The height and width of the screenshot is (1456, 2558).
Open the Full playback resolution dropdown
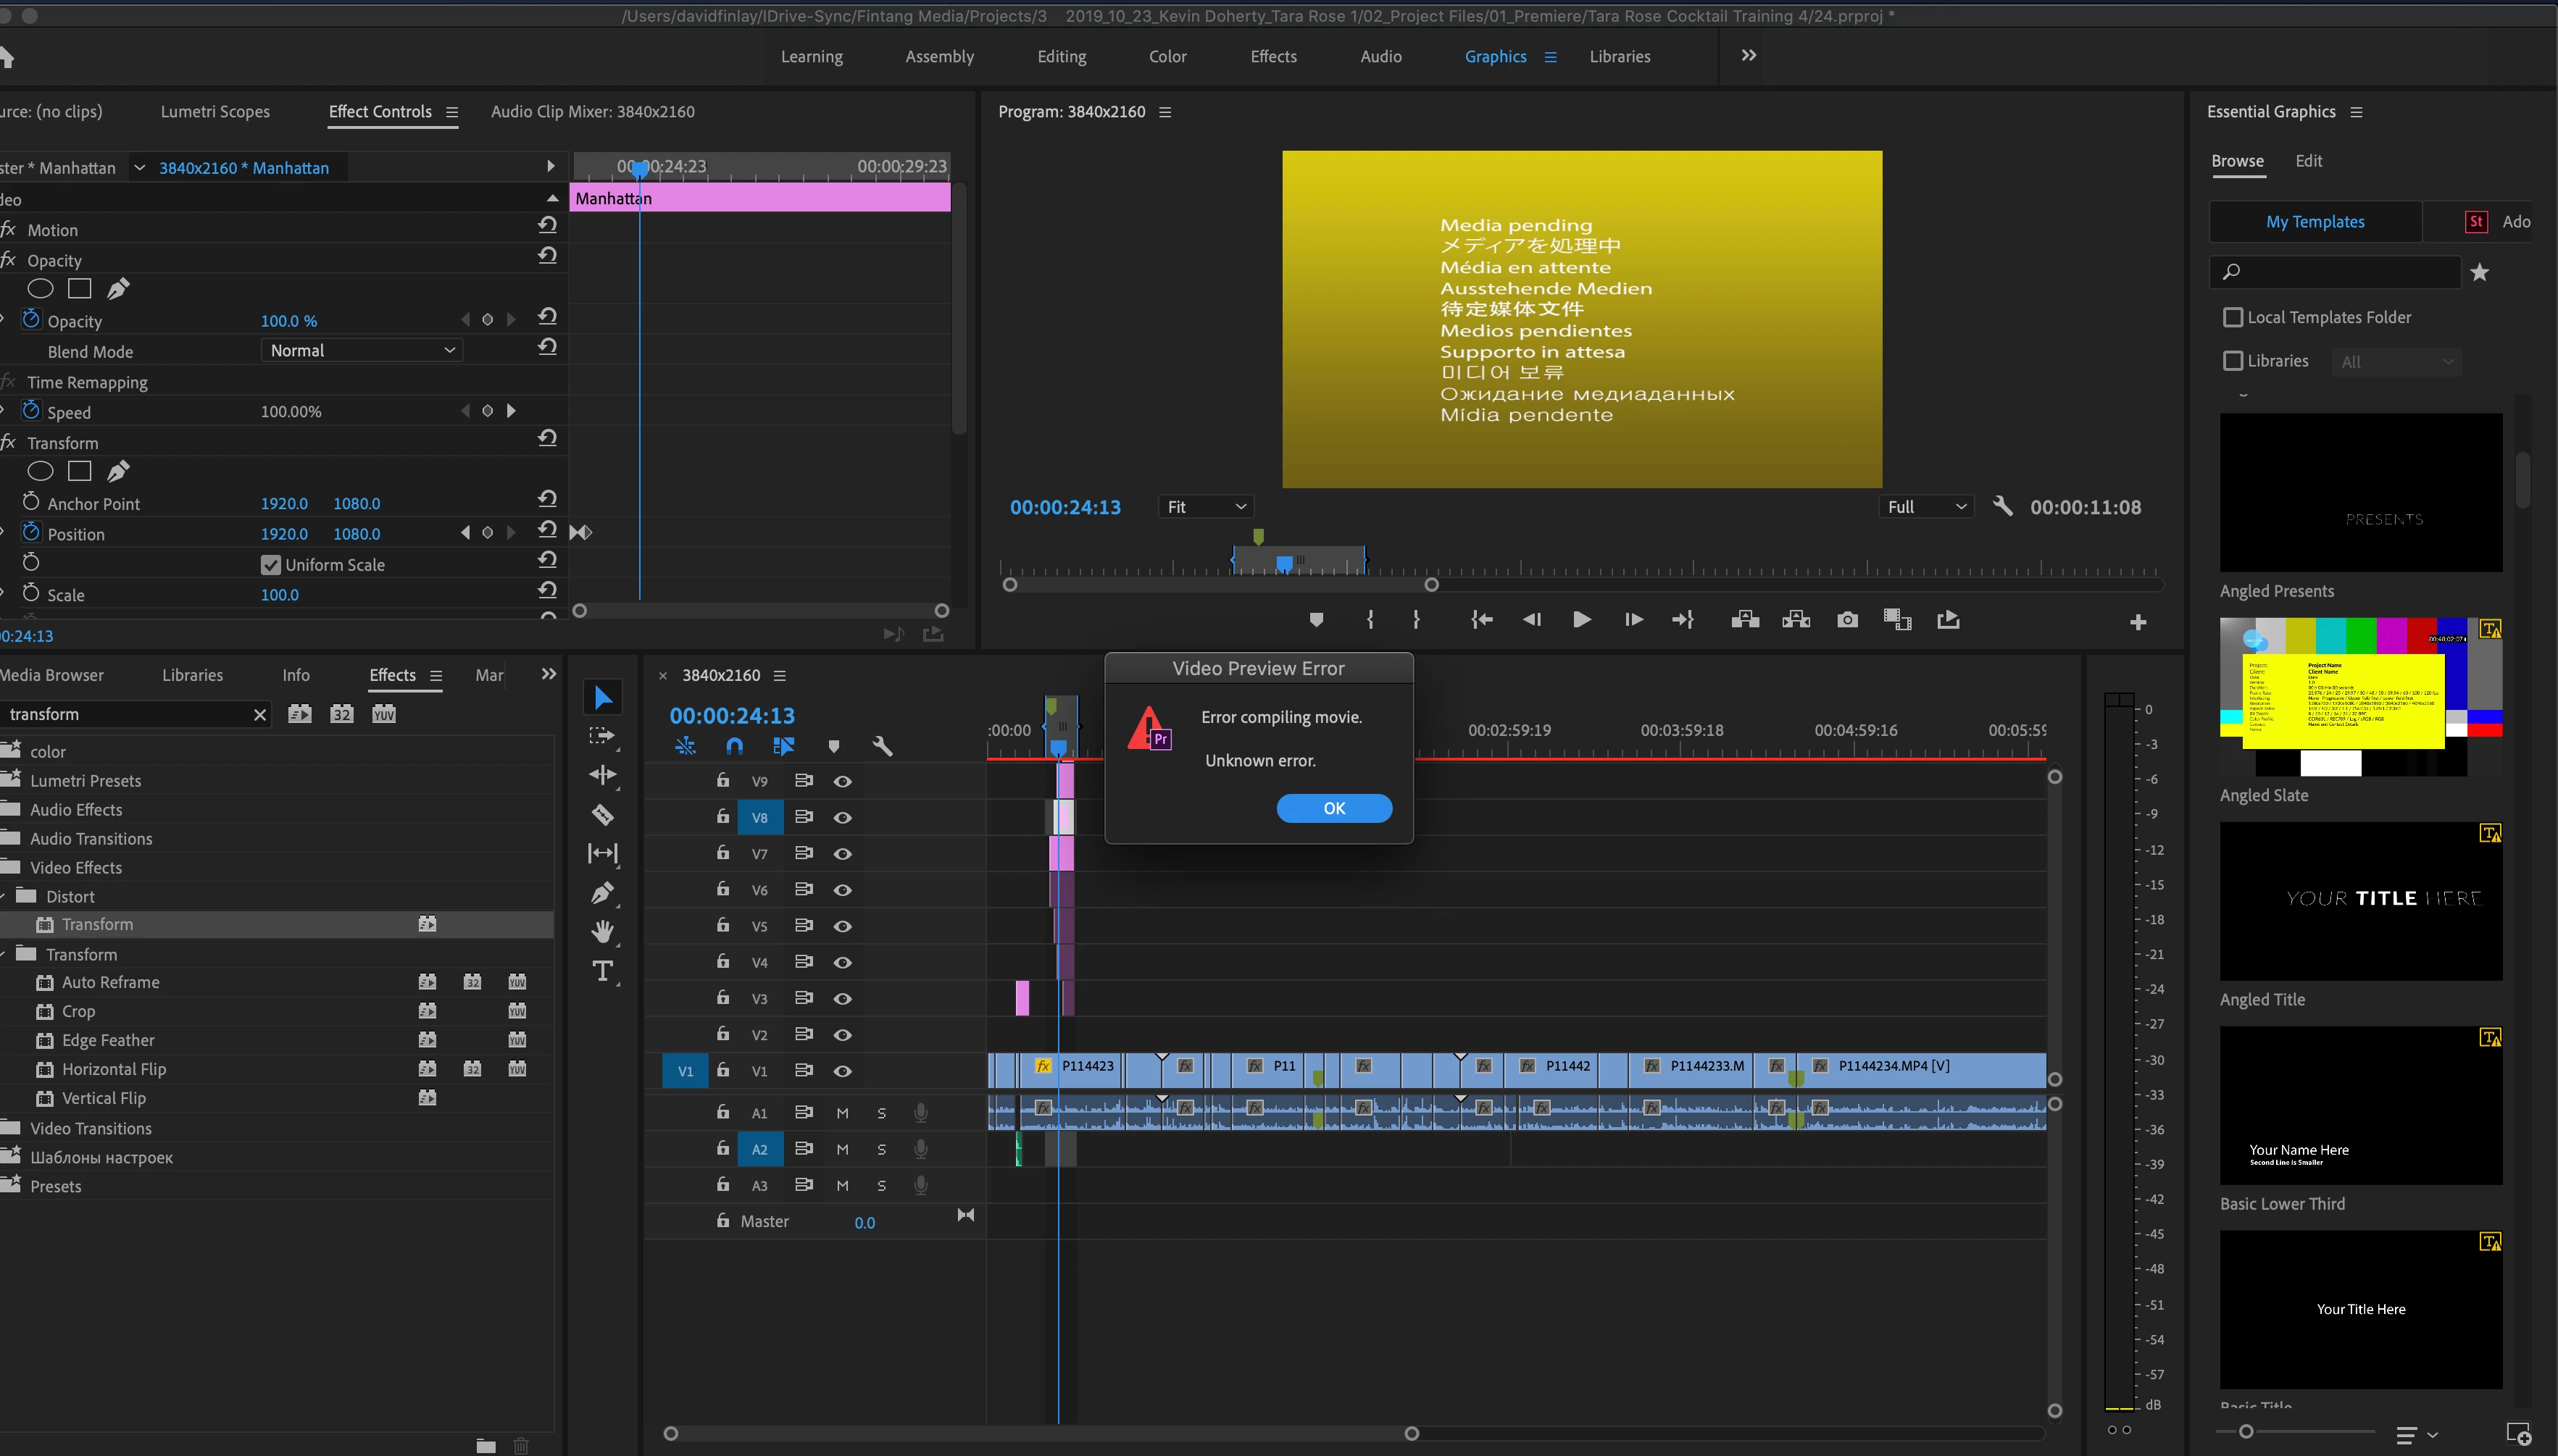(1926, 507)
